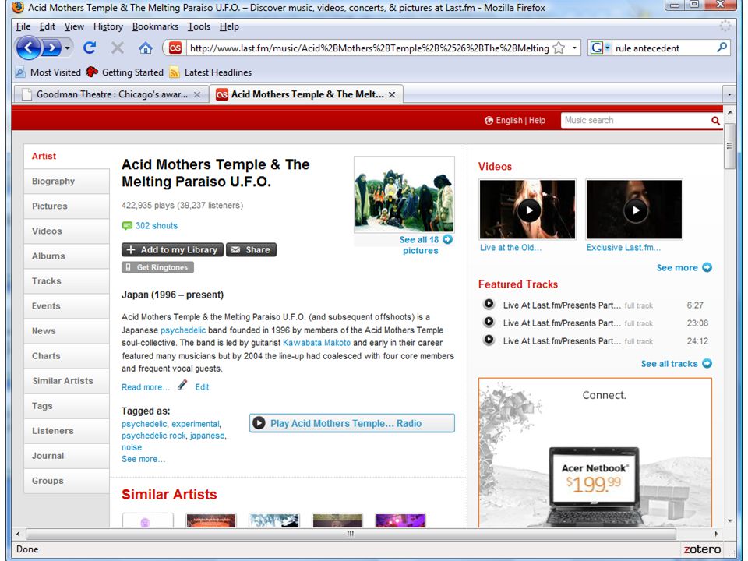The image size is (748, 561).
Task: Open the History menu
Action: pyautogui.click(x=108, y=26)
